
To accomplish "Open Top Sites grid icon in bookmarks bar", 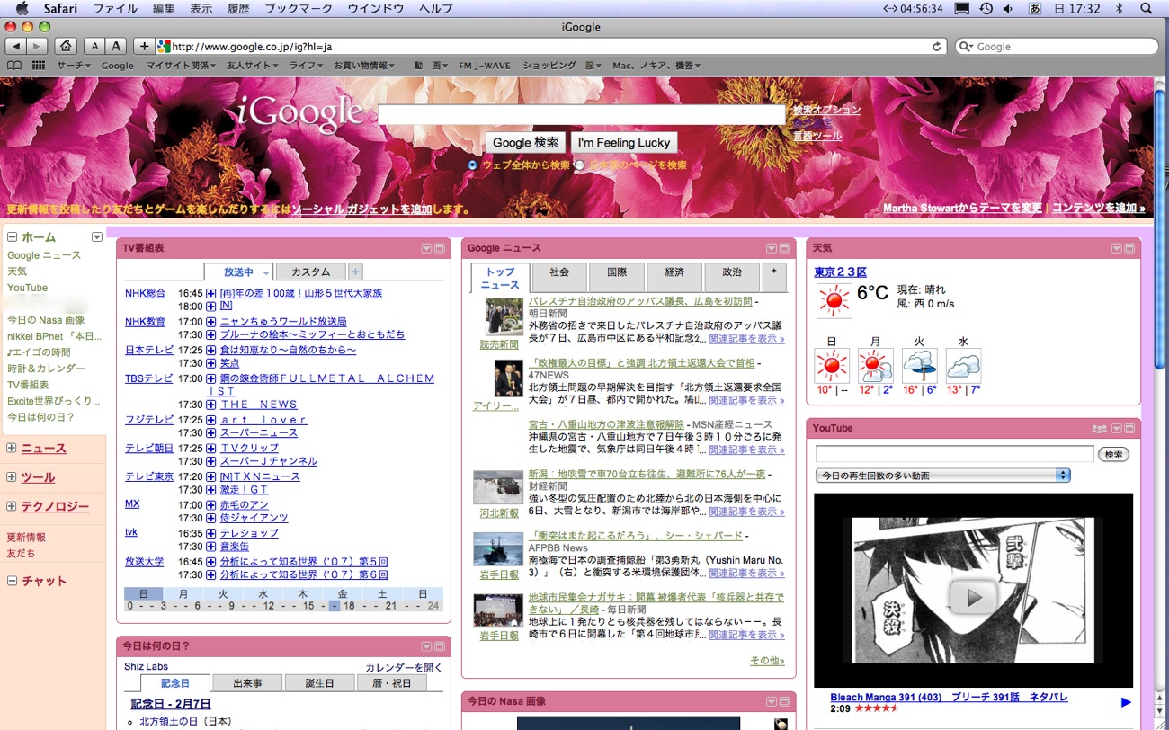I will [39, 66].
